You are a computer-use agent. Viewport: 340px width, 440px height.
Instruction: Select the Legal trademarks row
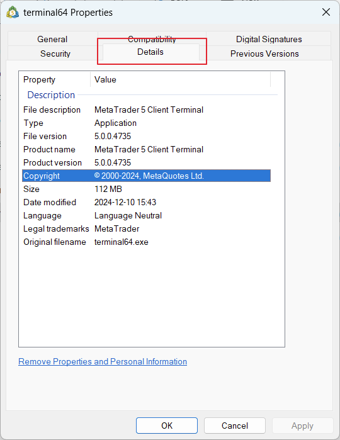[146, 228]
